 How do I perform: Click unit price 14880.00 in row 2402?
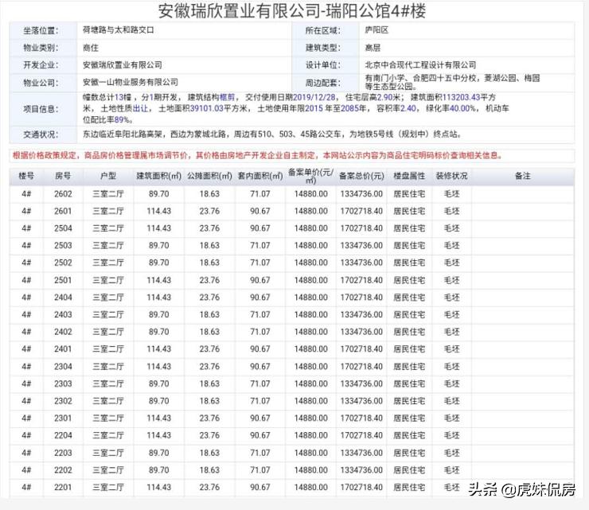311,332
